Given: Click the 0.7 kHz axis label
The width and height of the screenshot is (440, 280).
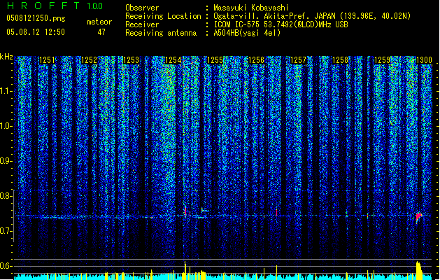Looking at the screenshot, I should pyautogui.click(x=6, y=231).
